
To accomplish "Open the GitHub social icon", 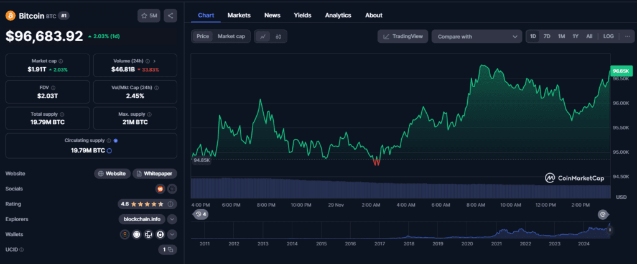I will coord(172,189).
